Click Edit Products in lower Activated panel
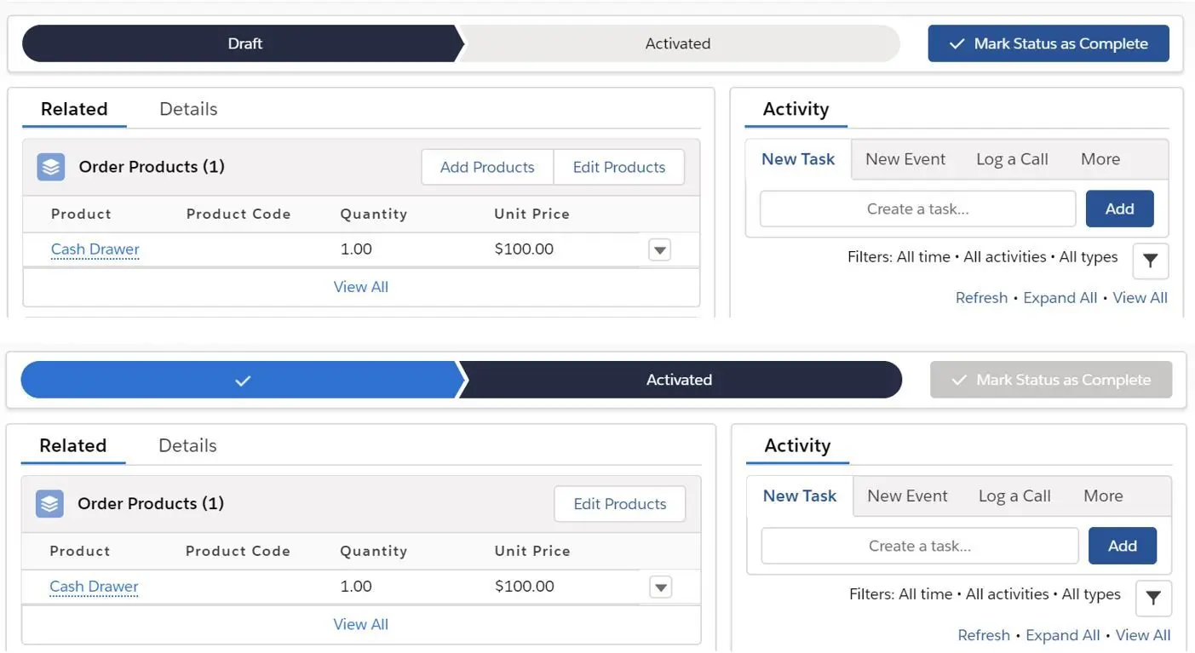Screen dimensions: 1195x653 click(x=620, y=504)
